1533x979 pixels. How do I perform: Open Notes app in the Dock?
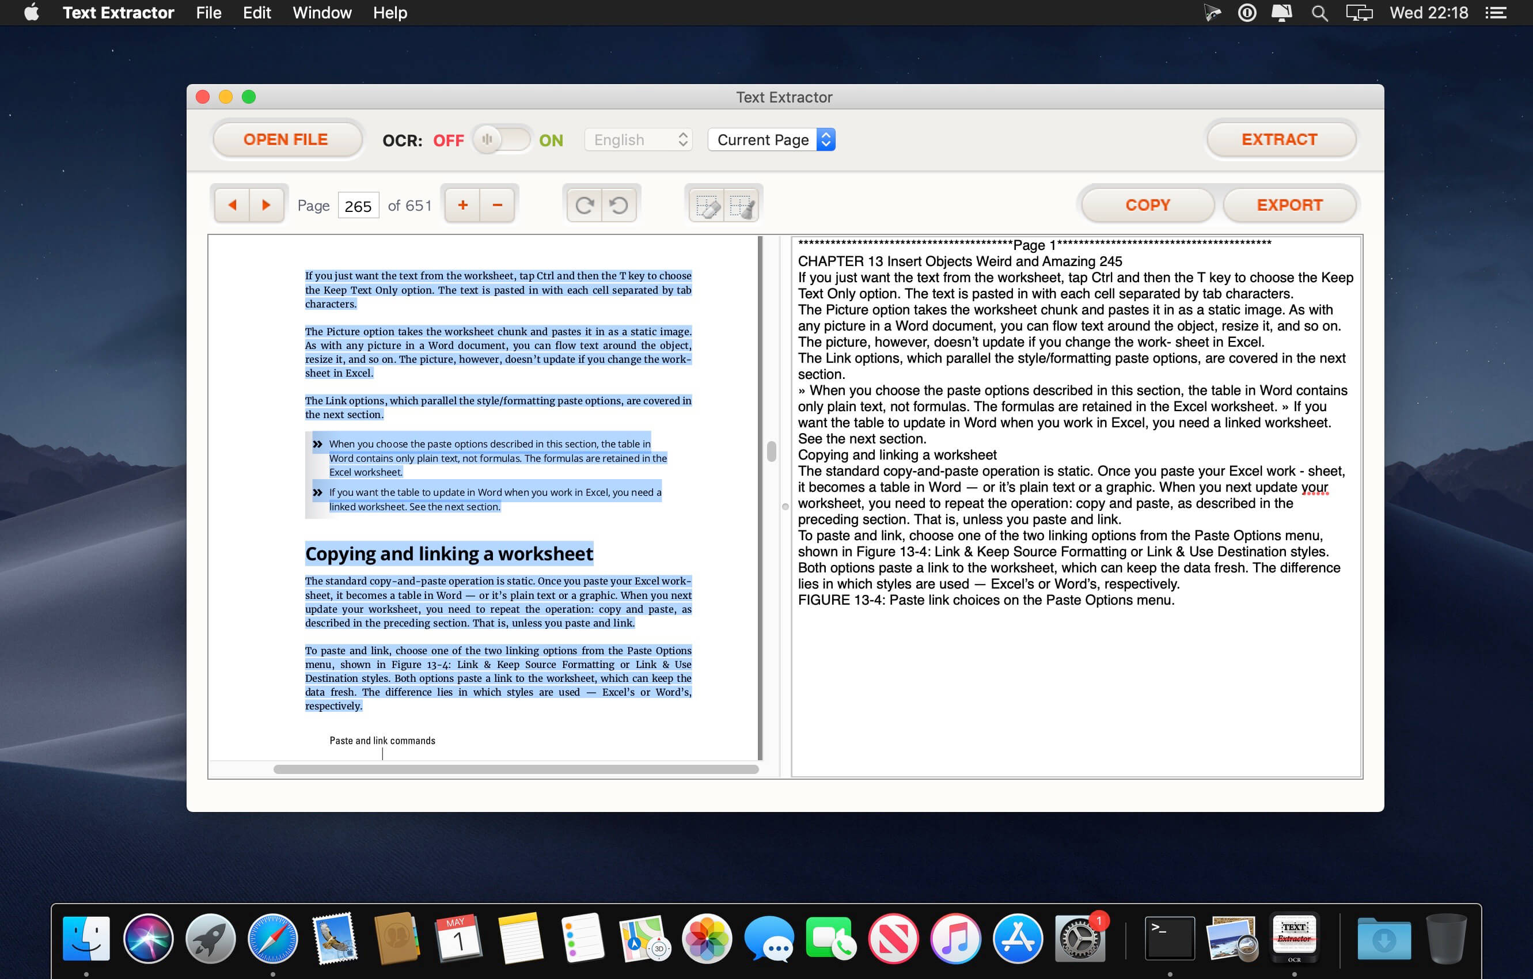(520, 938)
